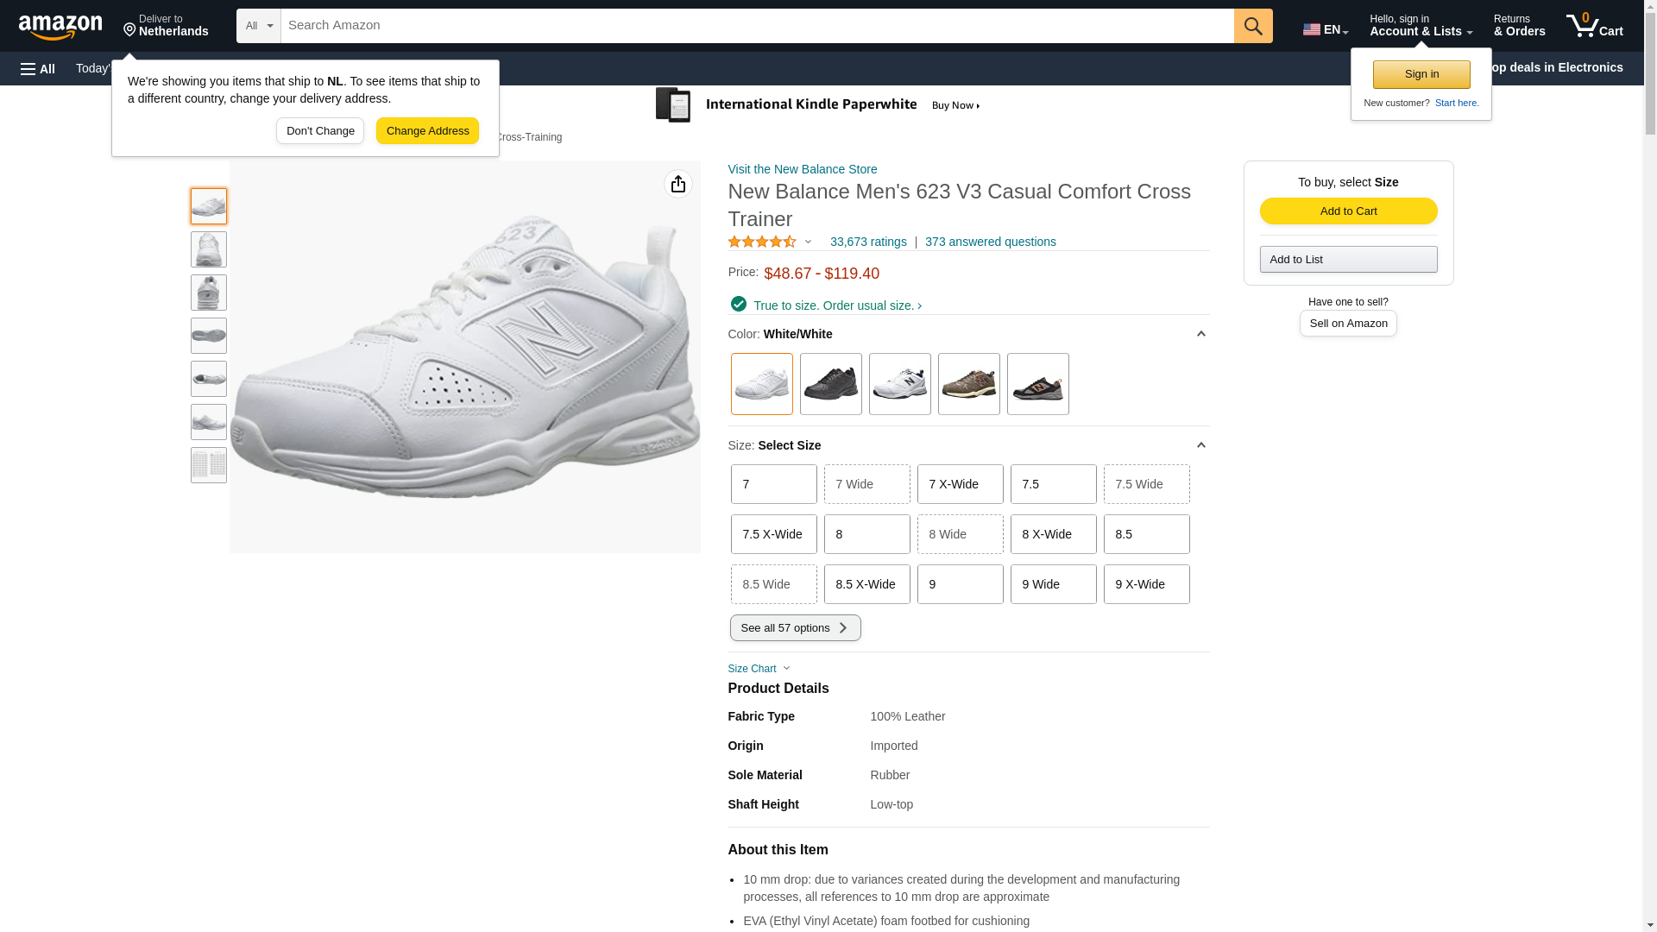The width and height of the screenshot is (1657, 932).
Task: Expand the Size Chart dropdown
Action: point(759,669)
